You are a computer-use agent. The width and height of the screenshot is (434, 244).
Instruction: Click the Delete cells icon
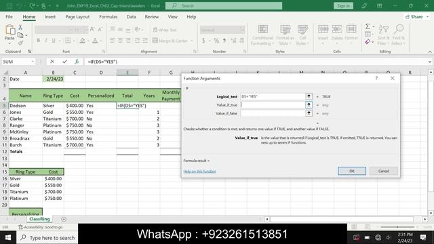tap(337, 29)
